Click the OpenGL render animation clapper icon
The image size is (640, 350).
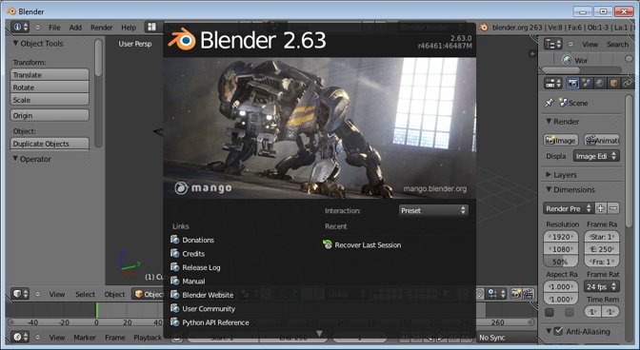529,294
